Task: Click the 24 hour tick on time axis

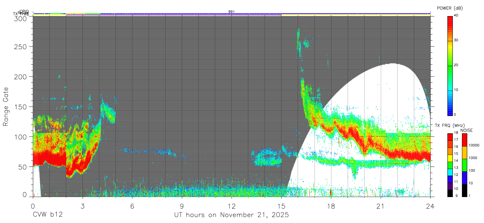Action: pos(430,206)
